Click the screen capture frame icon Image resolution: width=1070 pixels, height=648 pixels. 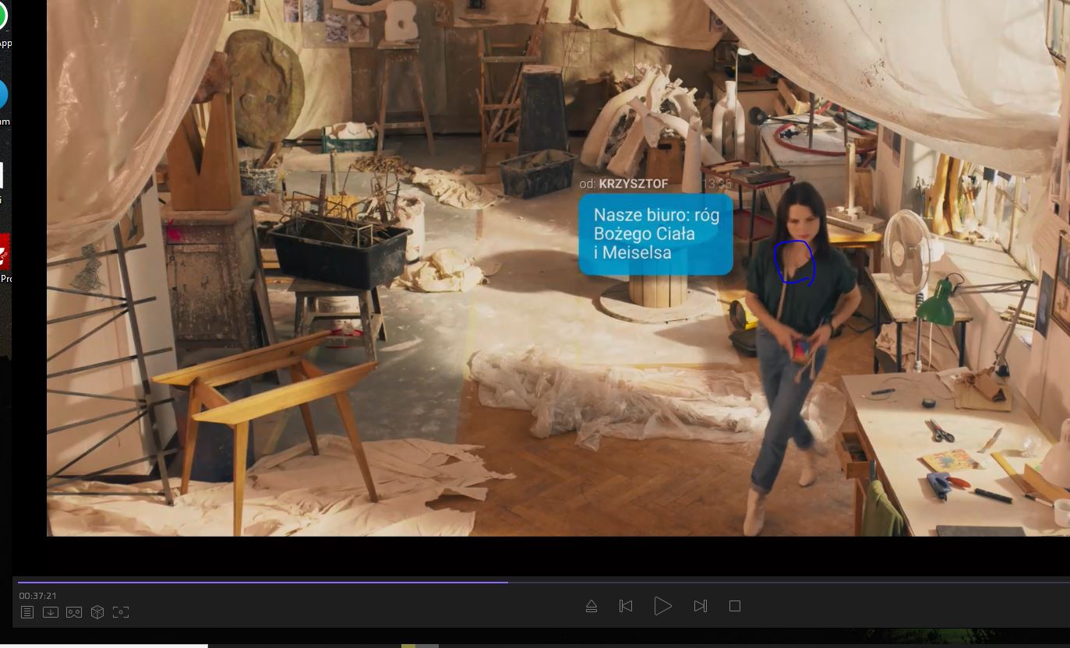tap(121, 612)
